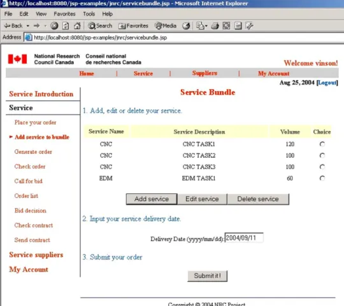
Task: Open the Tools menu
Action: [89, 14]
